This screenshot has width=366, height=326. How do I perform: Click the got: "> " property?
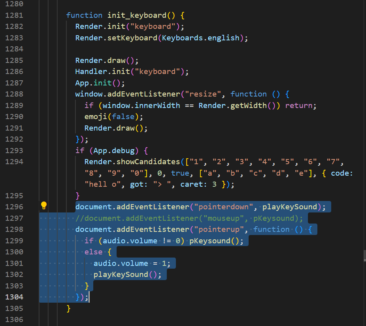[x=151, y=185]
